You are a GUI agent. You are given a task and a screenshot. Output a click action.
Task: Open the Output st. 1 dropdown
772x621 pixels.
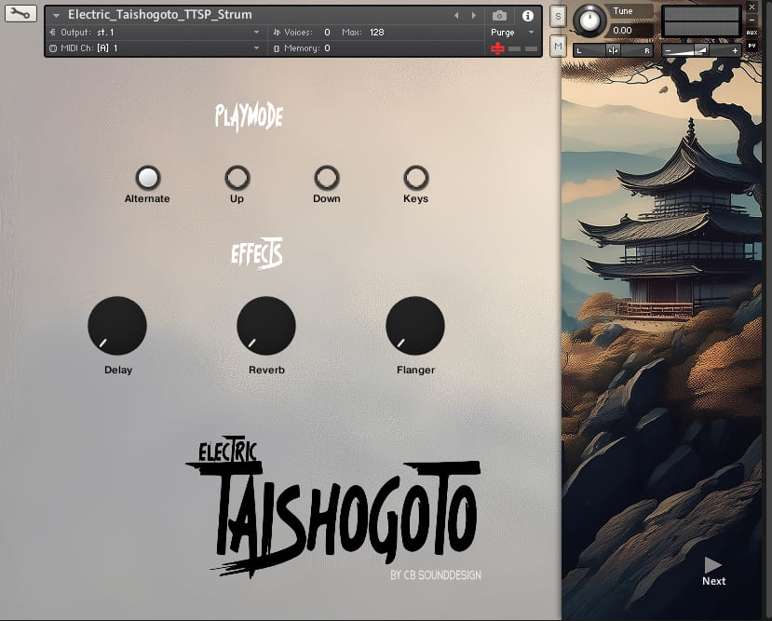point(256,33)
